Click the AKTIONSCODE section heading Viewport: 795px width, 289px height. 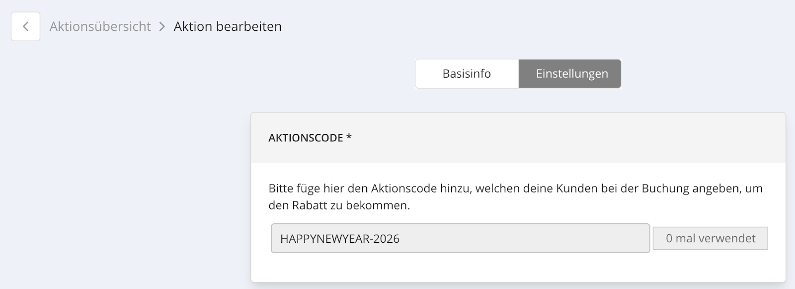(306, 138)
